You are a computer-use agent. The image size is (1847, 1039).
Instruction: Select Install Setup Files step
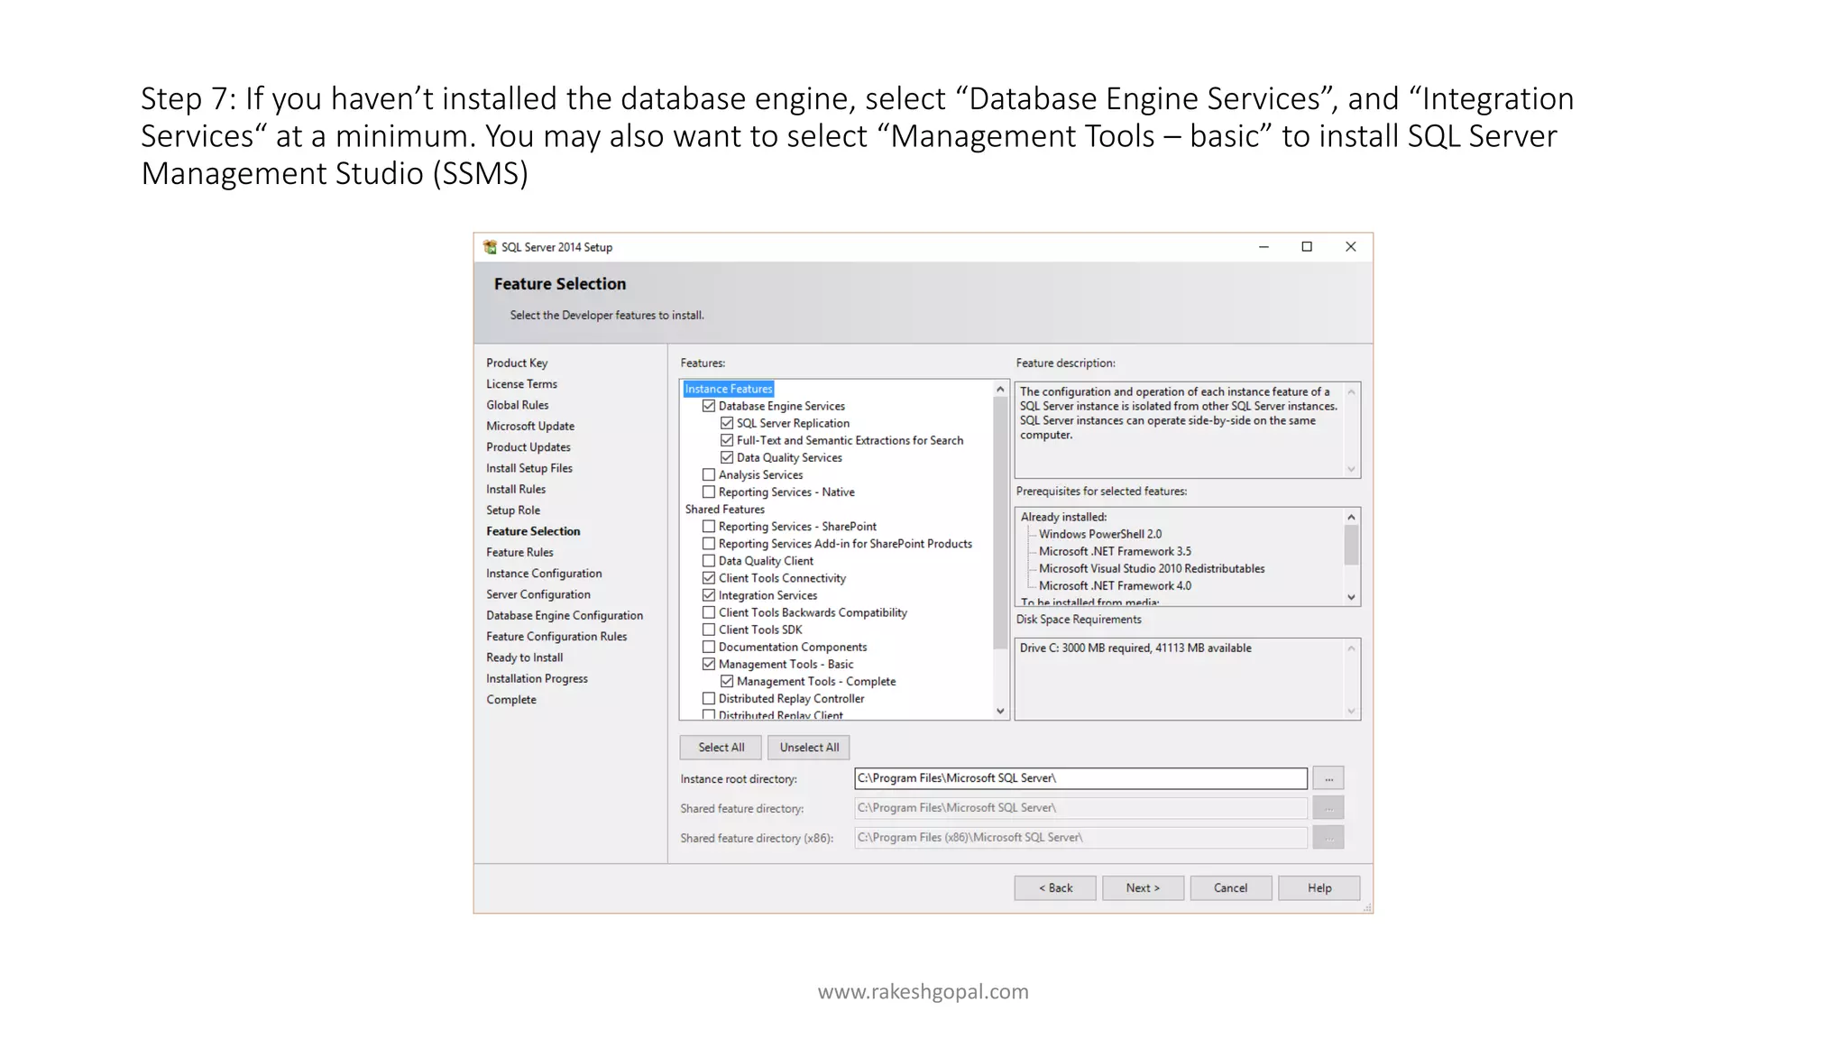pyautogui.click(x=529, y=468)
